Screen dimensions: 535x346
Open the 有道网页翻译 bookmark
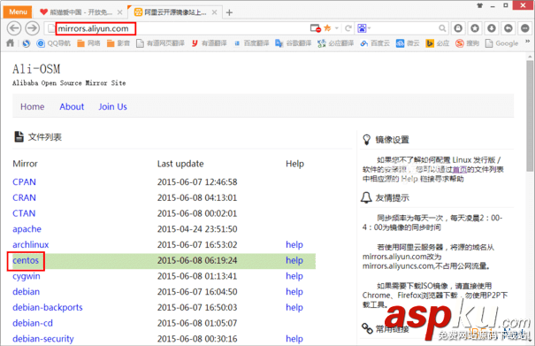click(161, 43)
